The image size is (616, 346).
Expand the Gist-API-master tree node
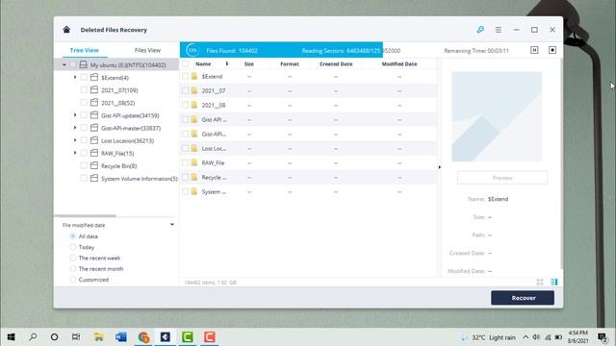tap(75, 128)
